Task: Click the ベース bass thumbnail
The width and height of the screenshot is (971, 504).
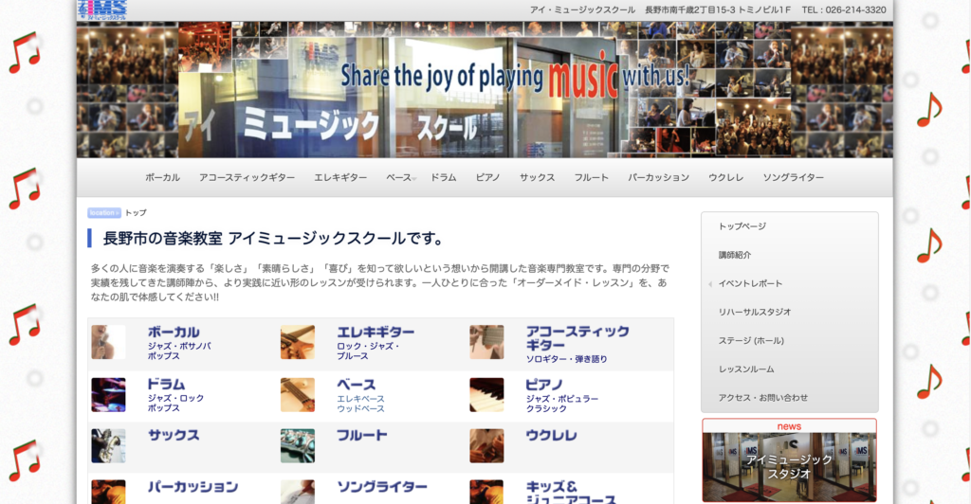Action: (297, 394)
